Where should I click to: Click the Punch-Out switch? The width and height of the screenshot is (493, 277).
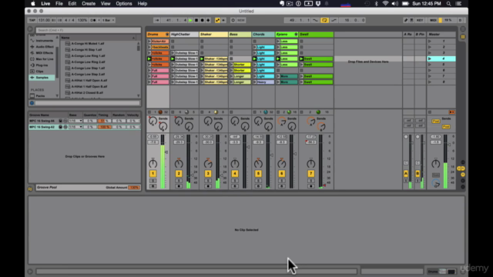click(334, 20)
